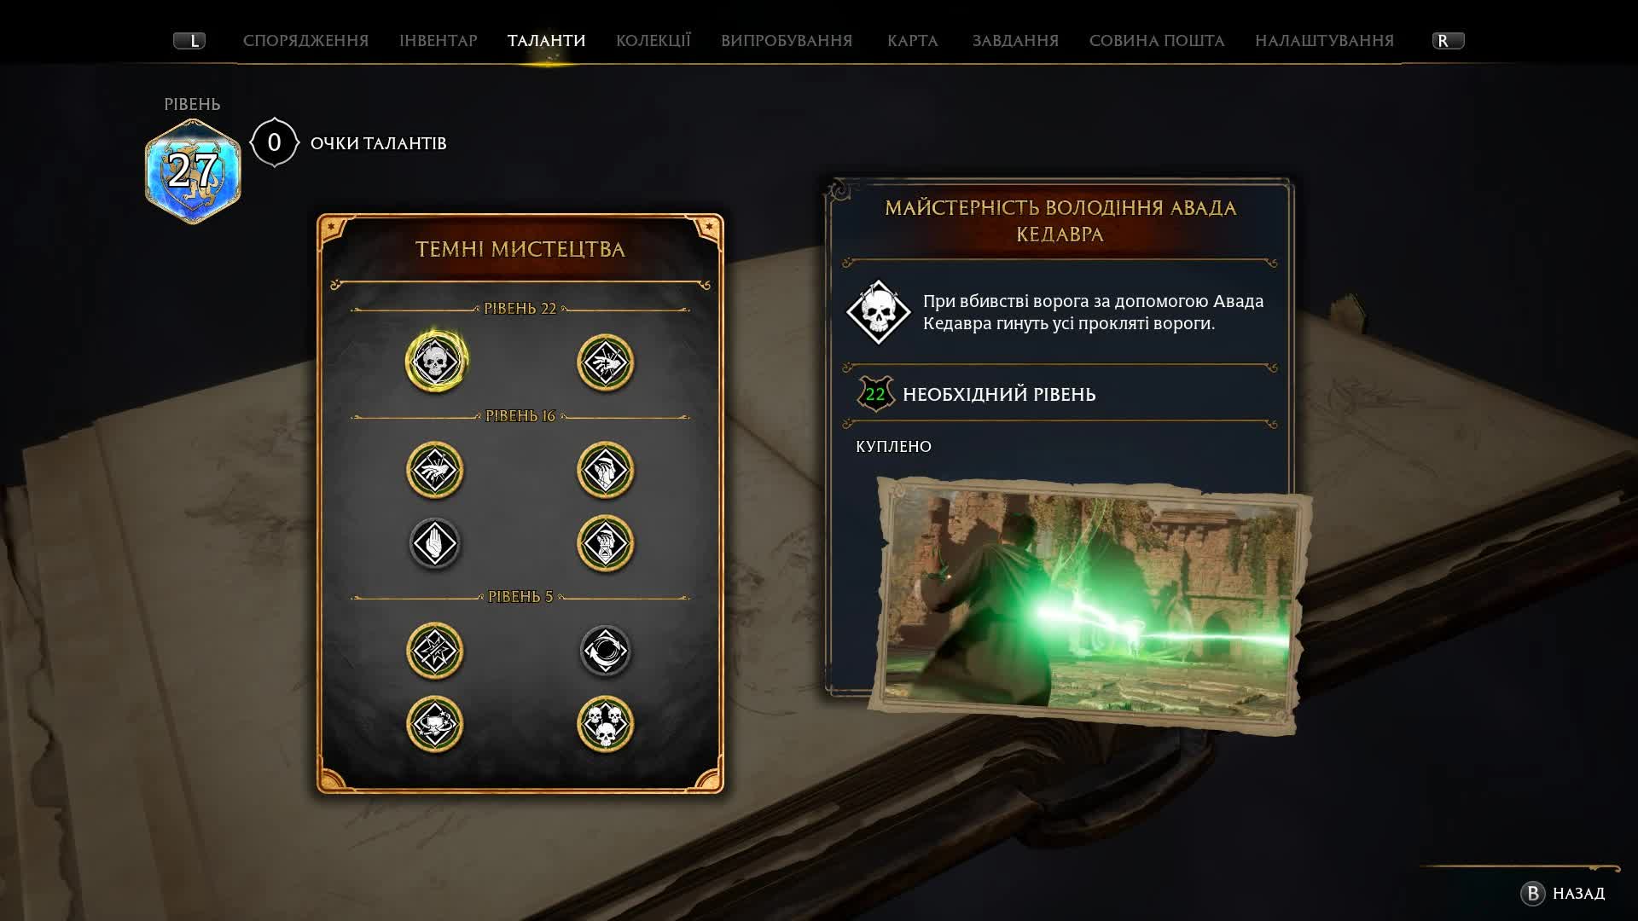Viewport: 1638px width, 921px height.
Task: Pick the unpurchased swirl talent under Рівень 5
Action: 606,651
